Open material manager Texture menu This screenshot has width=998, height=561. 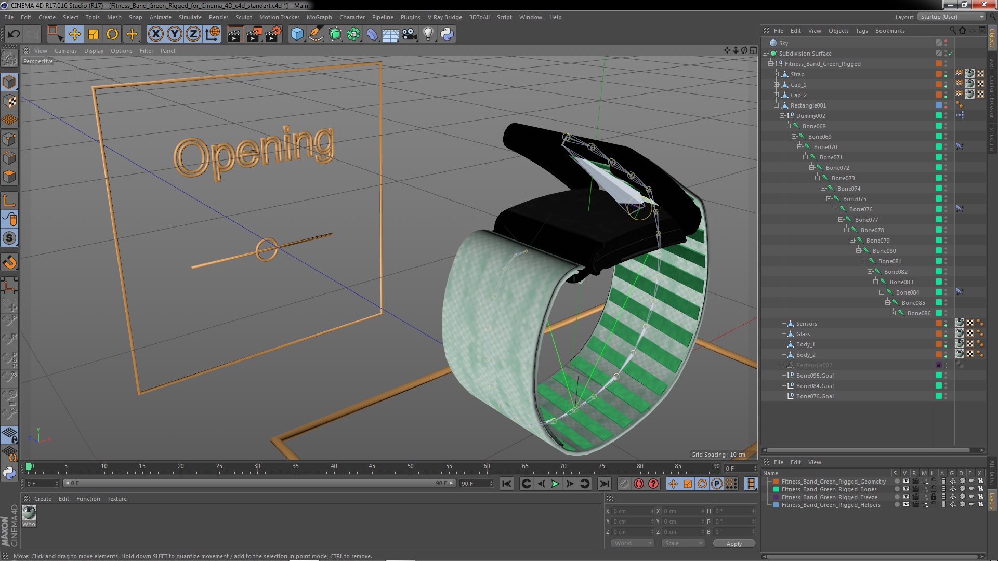pos(117,499)
